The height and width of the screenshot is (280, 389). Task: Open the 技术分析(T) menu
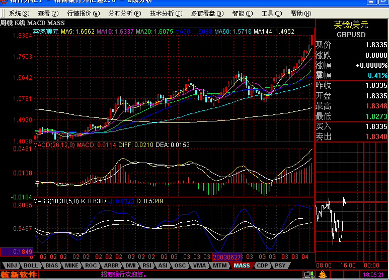point(166,14)
